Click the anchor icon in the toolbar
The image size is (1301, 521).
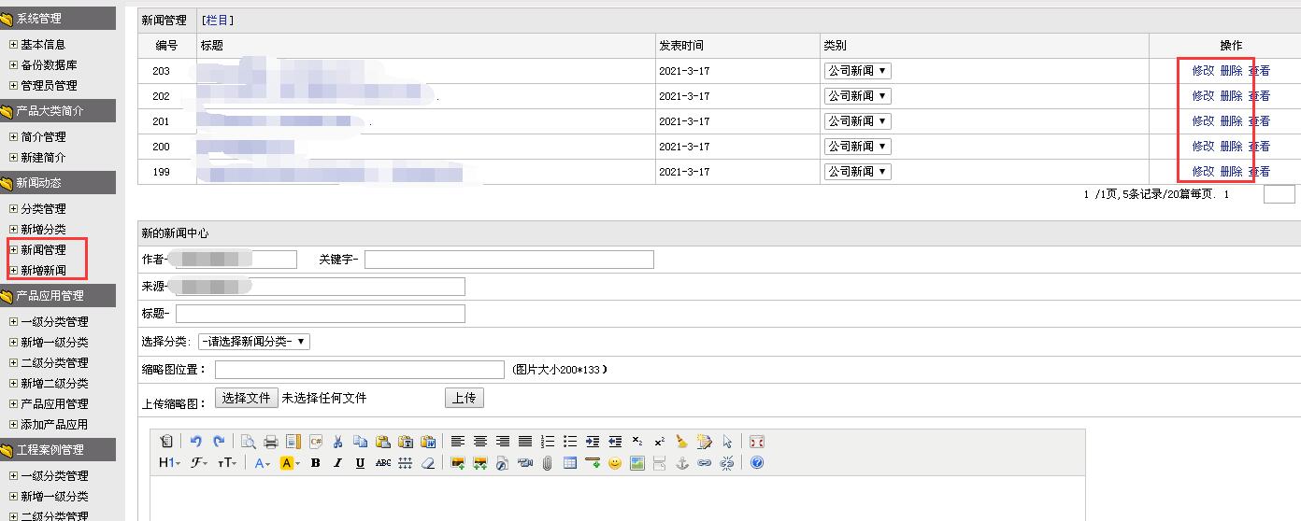coord(682,463)
